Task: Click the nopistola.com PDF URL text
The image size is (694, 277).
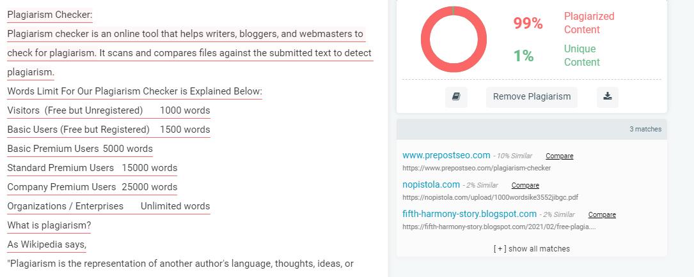Action: click(x=490, y=198)
